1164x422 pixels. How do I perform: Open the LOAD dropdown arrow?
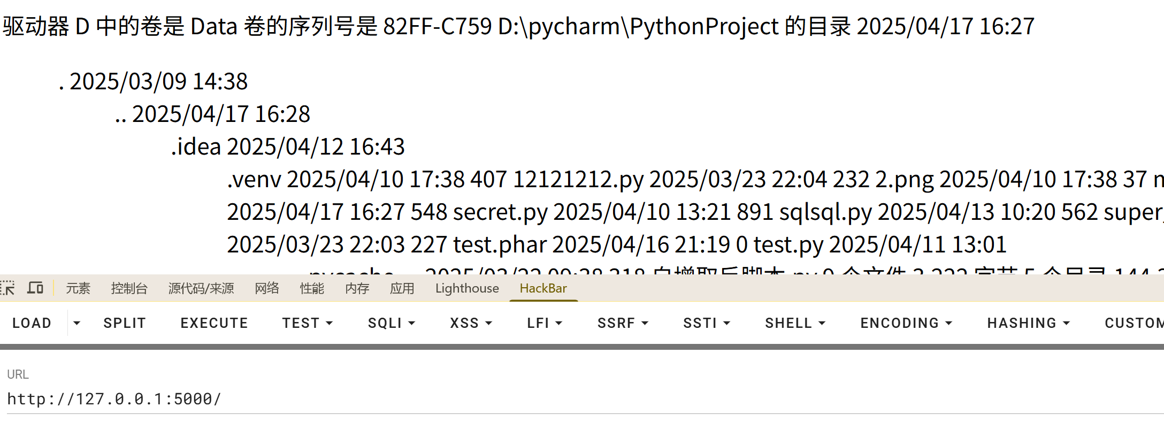[x=76, y=323]
